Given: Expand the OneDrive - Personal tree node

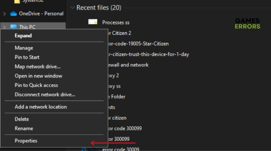Looking at the screenshot, I should click(4, 14).
